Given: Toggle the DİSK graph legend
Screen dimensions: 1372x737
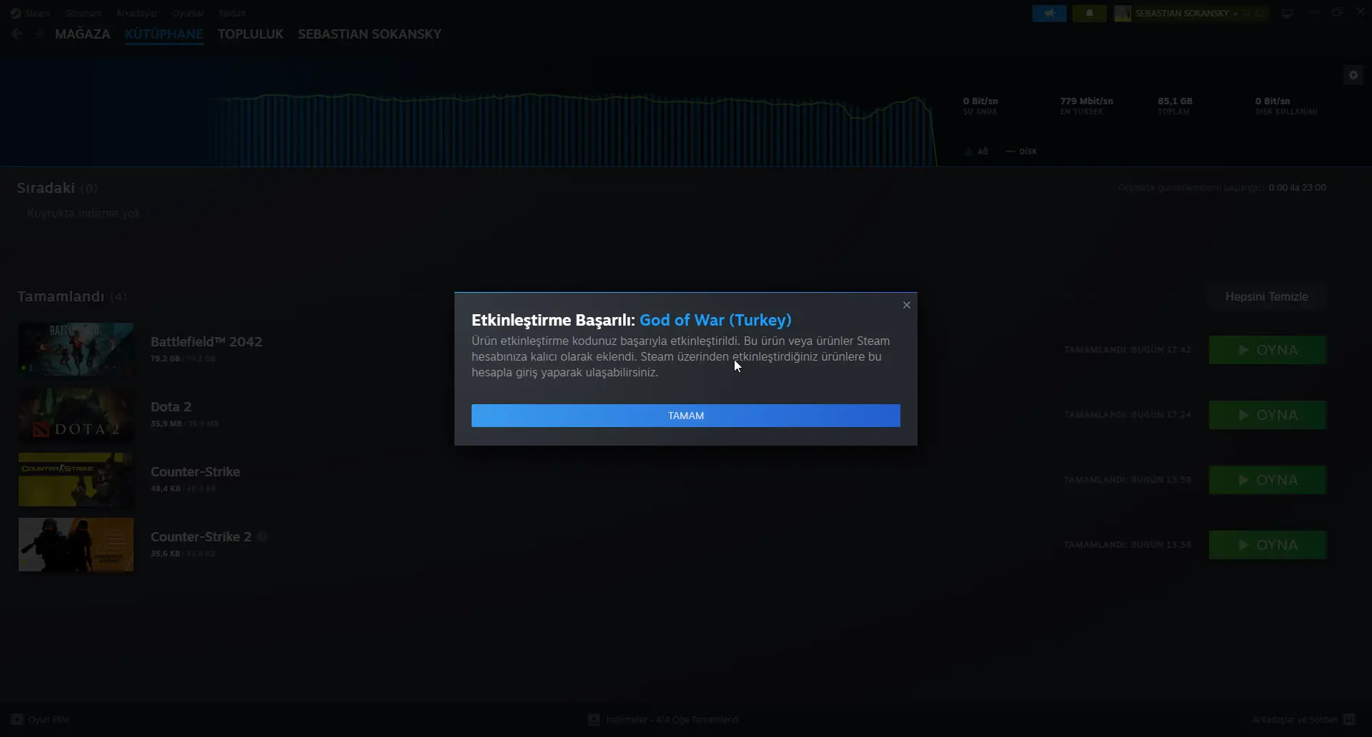Looking at the screenshot, I should tap(1021, 151).
